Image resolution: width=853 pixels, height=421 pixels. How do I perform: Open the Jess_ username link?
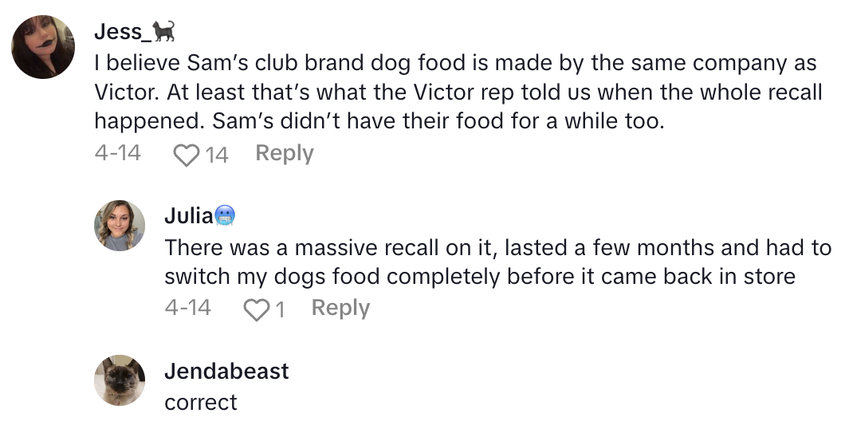[122, 32]
